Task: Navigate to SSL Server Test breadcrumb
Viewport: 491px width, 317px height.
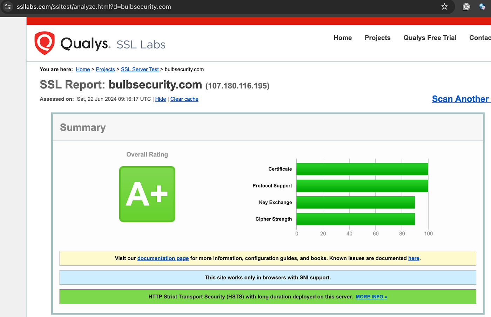Action: pyautogui.click(x=140, y=69)
